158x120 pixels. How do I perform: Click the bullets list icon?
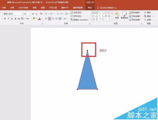pos(46,14)
